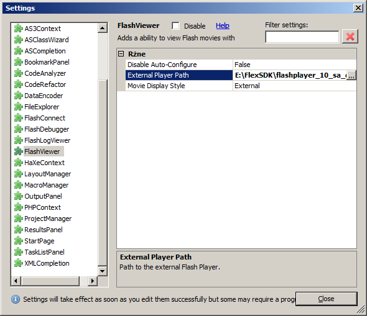Select the Disable Auto-Configure property row

[x=179, y=65]
